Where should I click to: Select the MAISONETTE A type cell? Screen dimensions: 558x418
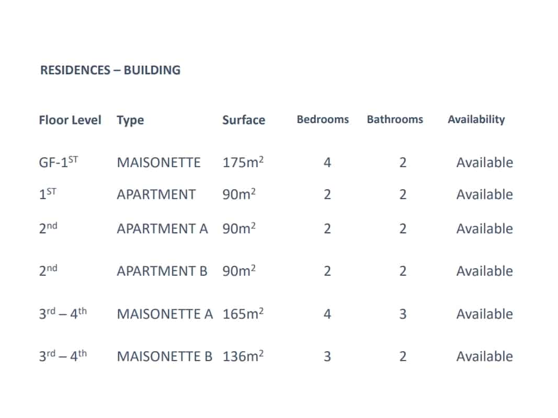[x=165, y=314]
